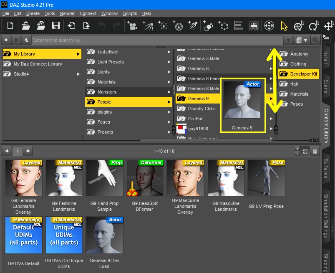The image size is (335, 273).
Task: Open the database options dropdown
Action: (302, 40)
